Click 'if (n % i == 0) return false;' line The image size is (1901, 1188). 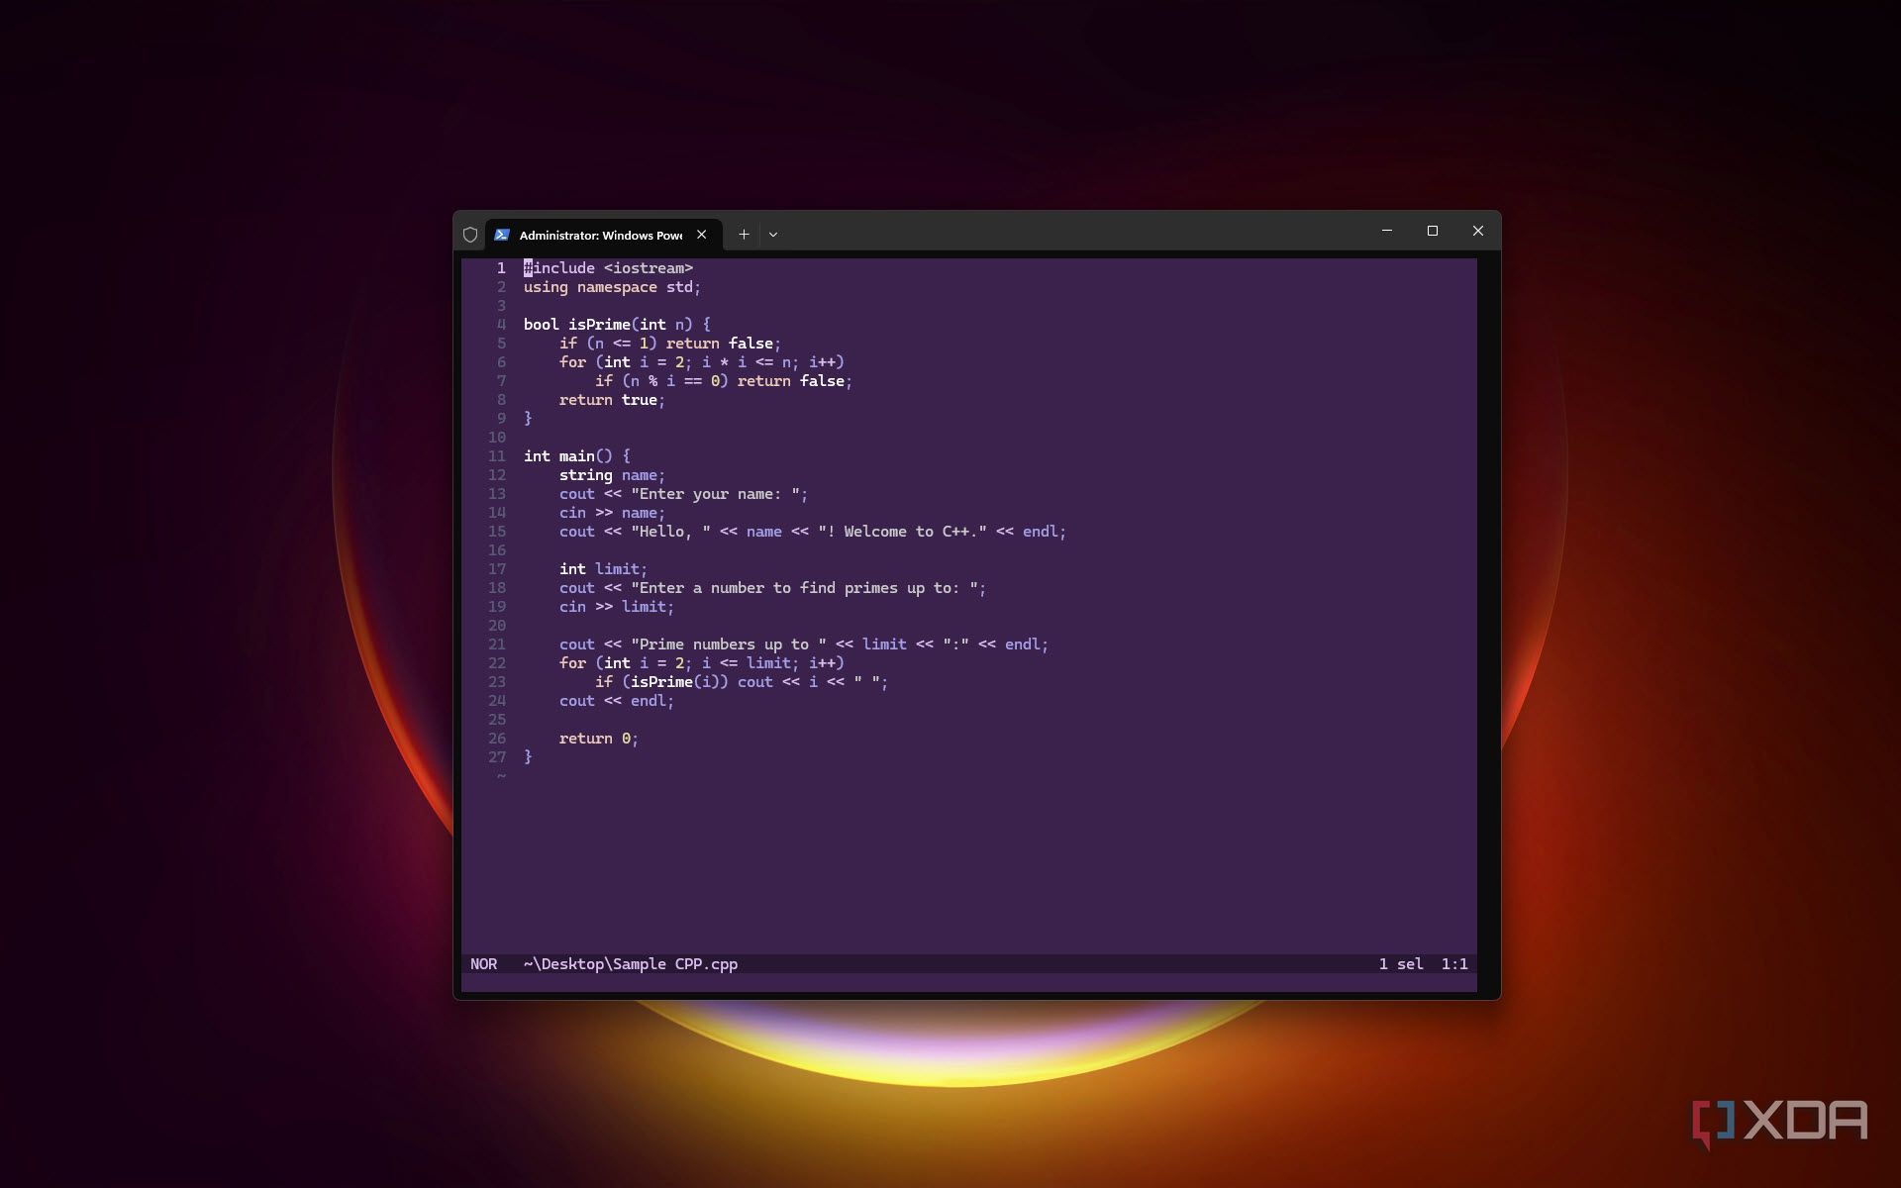click(x=724, y=381)
